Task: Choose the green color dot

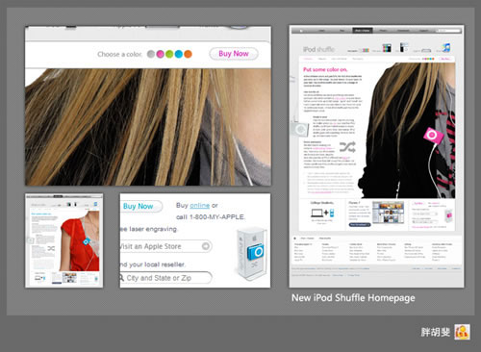Action: coord(169,54)
